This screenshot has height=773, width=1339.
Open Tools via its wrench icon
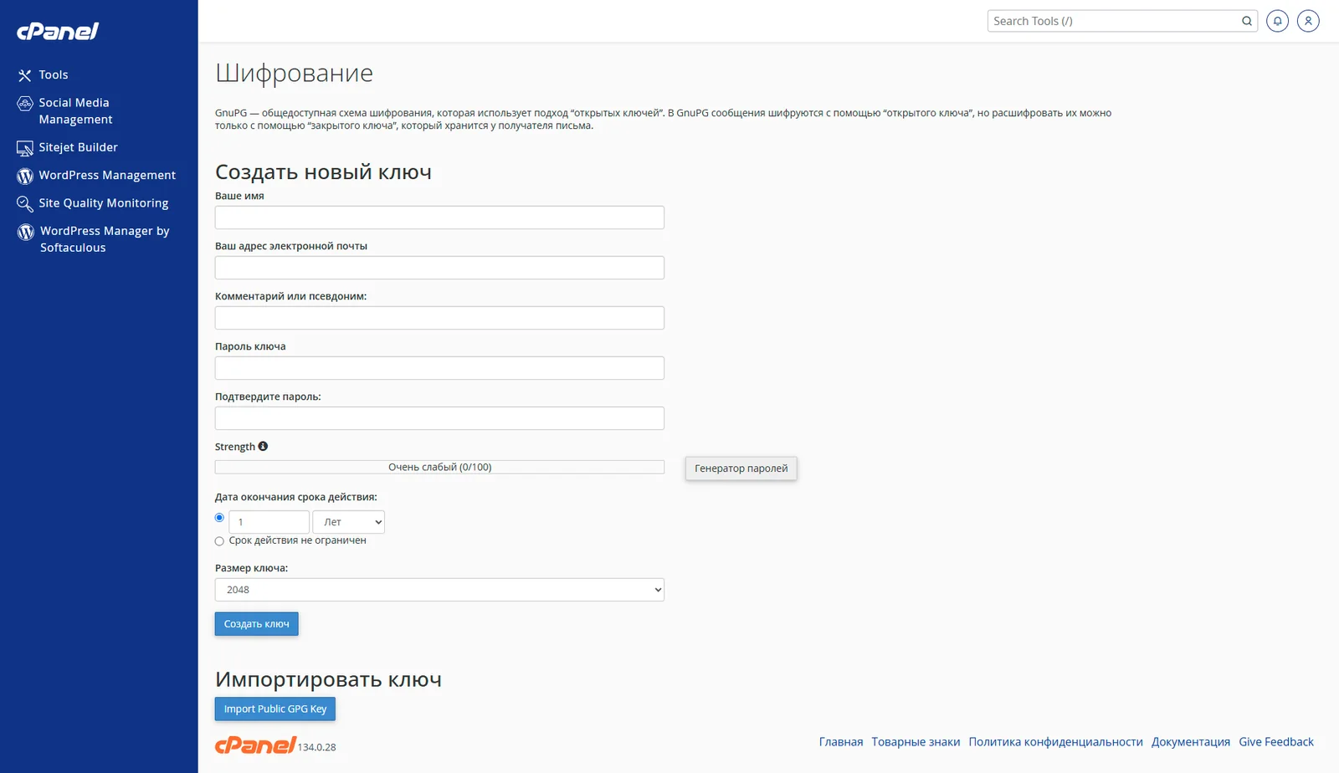[x=25, y=75]
